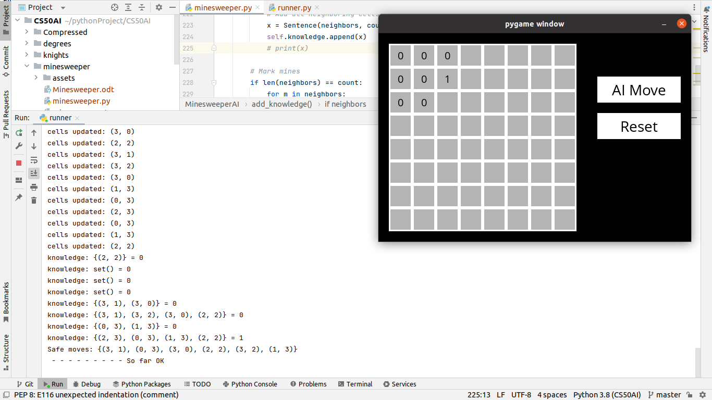
Task: Expand the Compressed folder
Action: coord(27,32)
